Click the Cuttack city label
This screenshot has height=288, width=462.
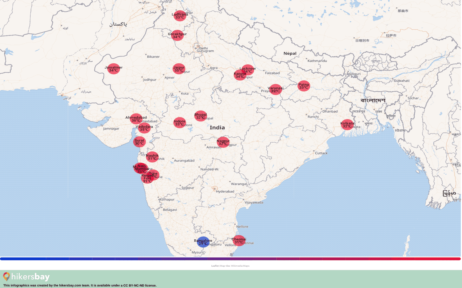point(321,153)
